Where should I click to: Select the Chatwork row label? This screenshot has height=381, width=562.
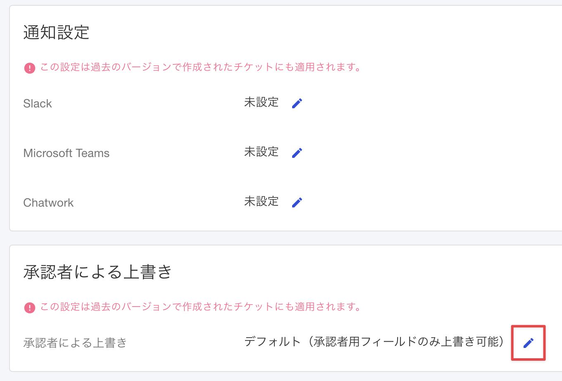[x=48, y=203]
